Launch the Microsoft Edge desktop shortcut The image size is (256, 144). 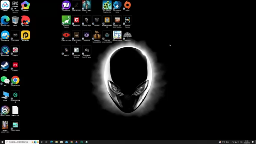click(x=5, y=20)
